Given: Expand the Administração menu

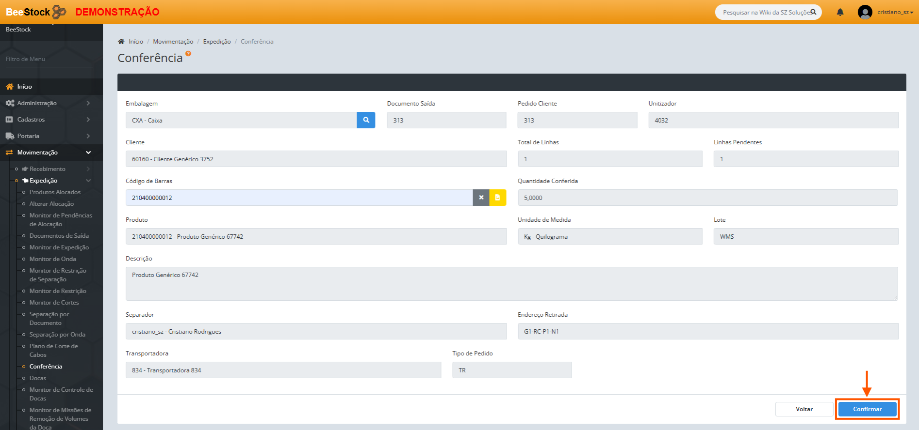Looking at the screenshot, I should (51, 103).
